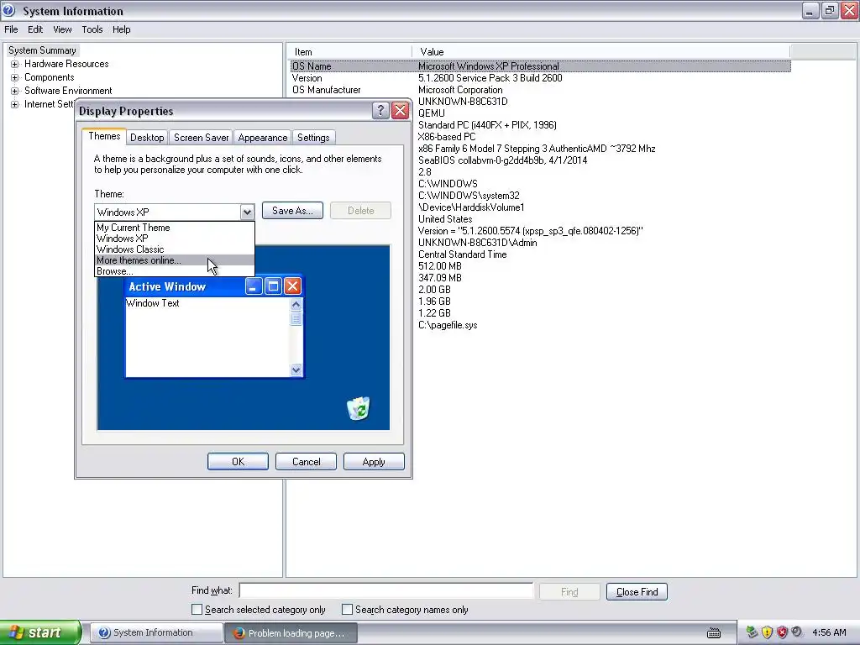
Task: Click the value C:\pagefile.sys
Action: pyautogui.click(x=448, y=325)
